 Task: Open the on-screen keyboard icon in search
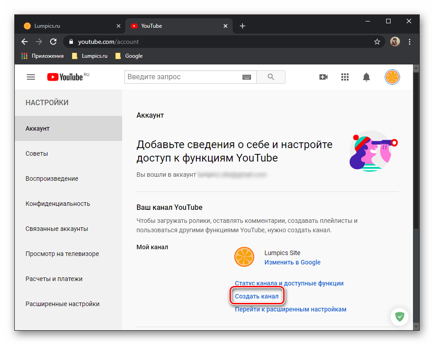[x=247, y=77]
